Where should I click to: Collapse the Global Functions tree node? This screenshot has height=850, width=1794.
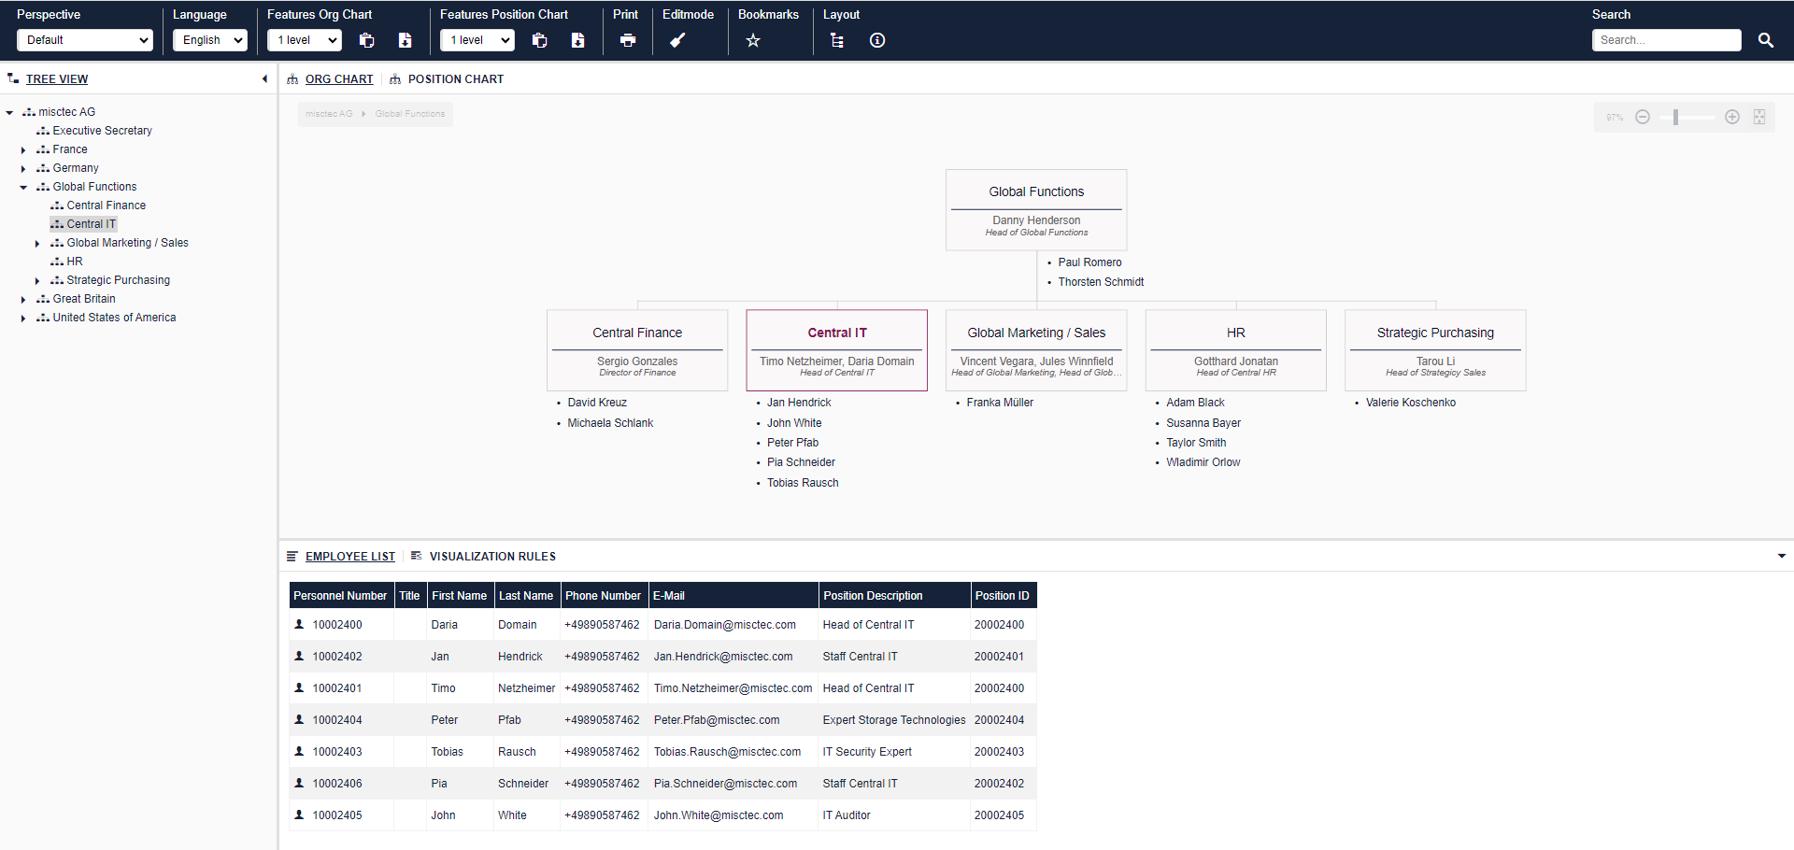[23, 188]
